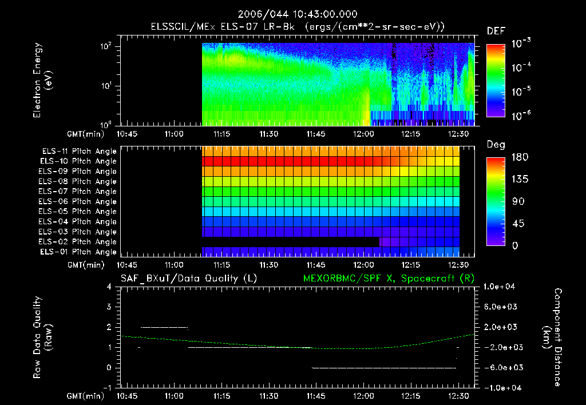Click the 1.0e+04 distance axis tick
Screen dimensions: 586x405
pos(500,287)
